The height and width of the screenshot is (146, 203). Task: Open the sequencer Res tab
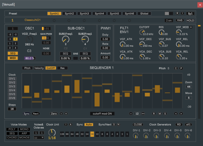coord(62,68)
